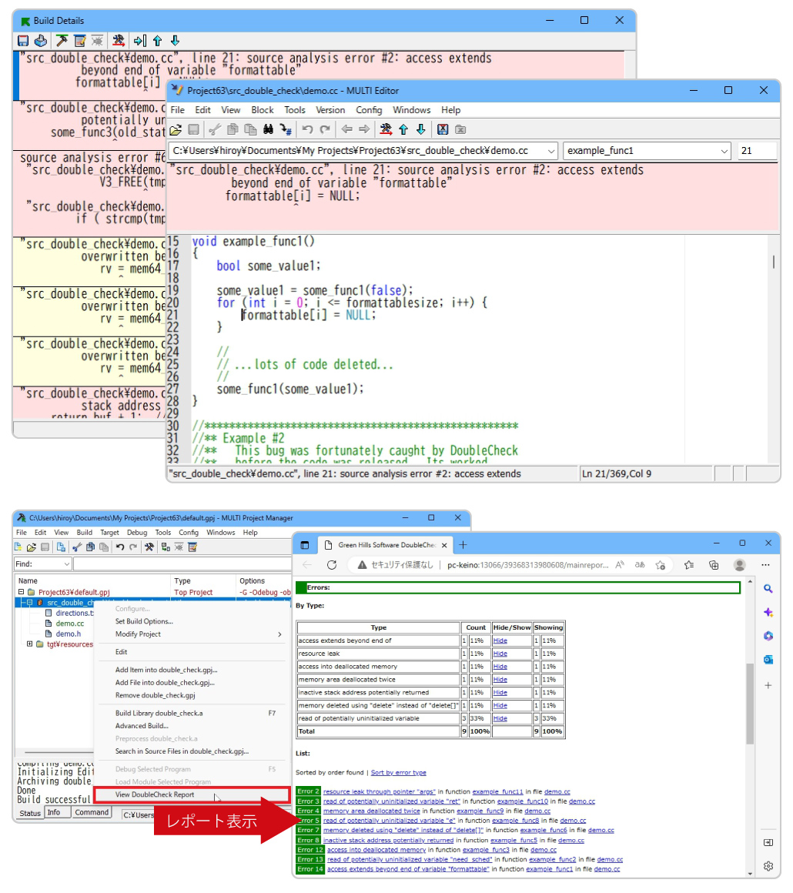Click the print icon in Build Details toolbar
This screenshot has width=793, height=893.
pyautogui.click(x=41, y=41)
